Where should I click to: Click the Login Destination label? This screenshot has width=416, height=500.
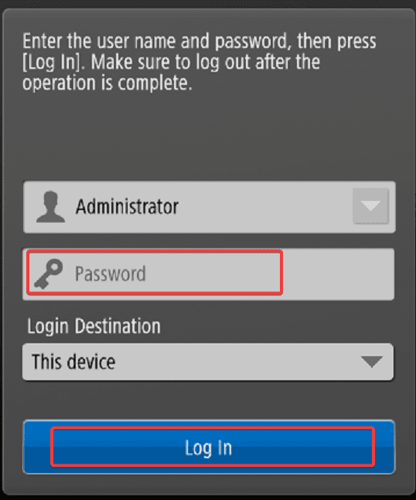pos(94,326)
